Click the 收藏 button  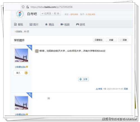pos(111,40)
